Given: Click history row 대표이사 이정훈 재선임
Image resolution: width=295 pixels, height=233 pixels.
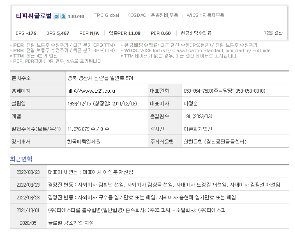Looking at the screenshot, I should (150, 172).
